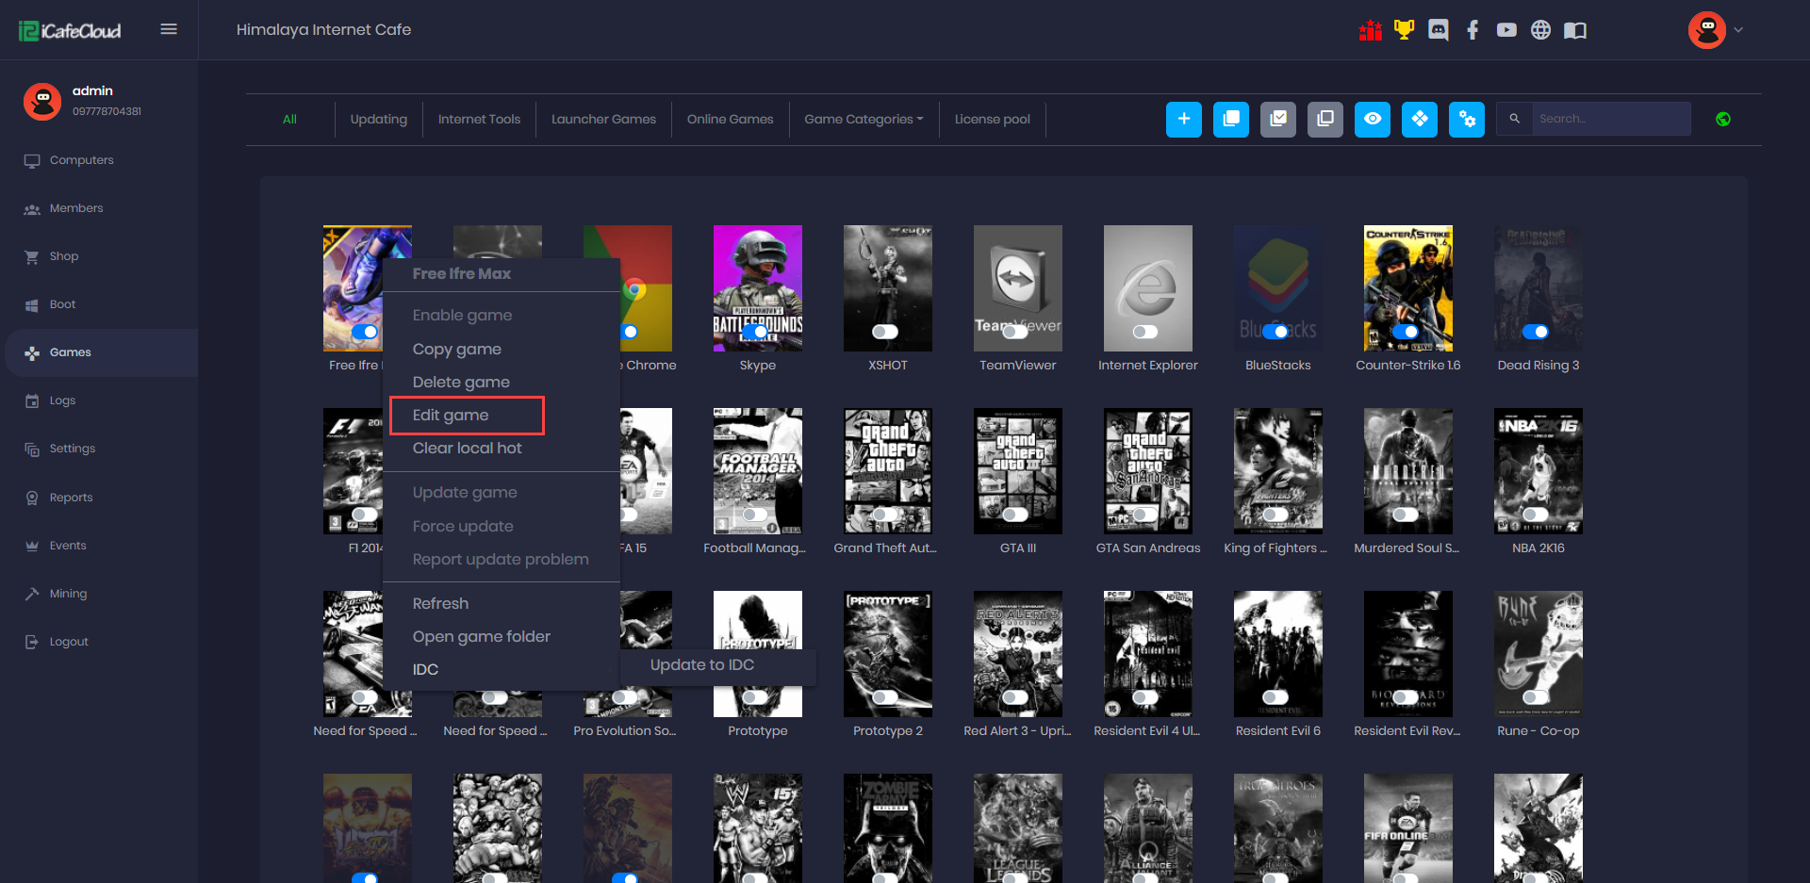This screenshot has height=883, width=1810.
Task: Select Edit game from context menu
Action: point(451,415)
